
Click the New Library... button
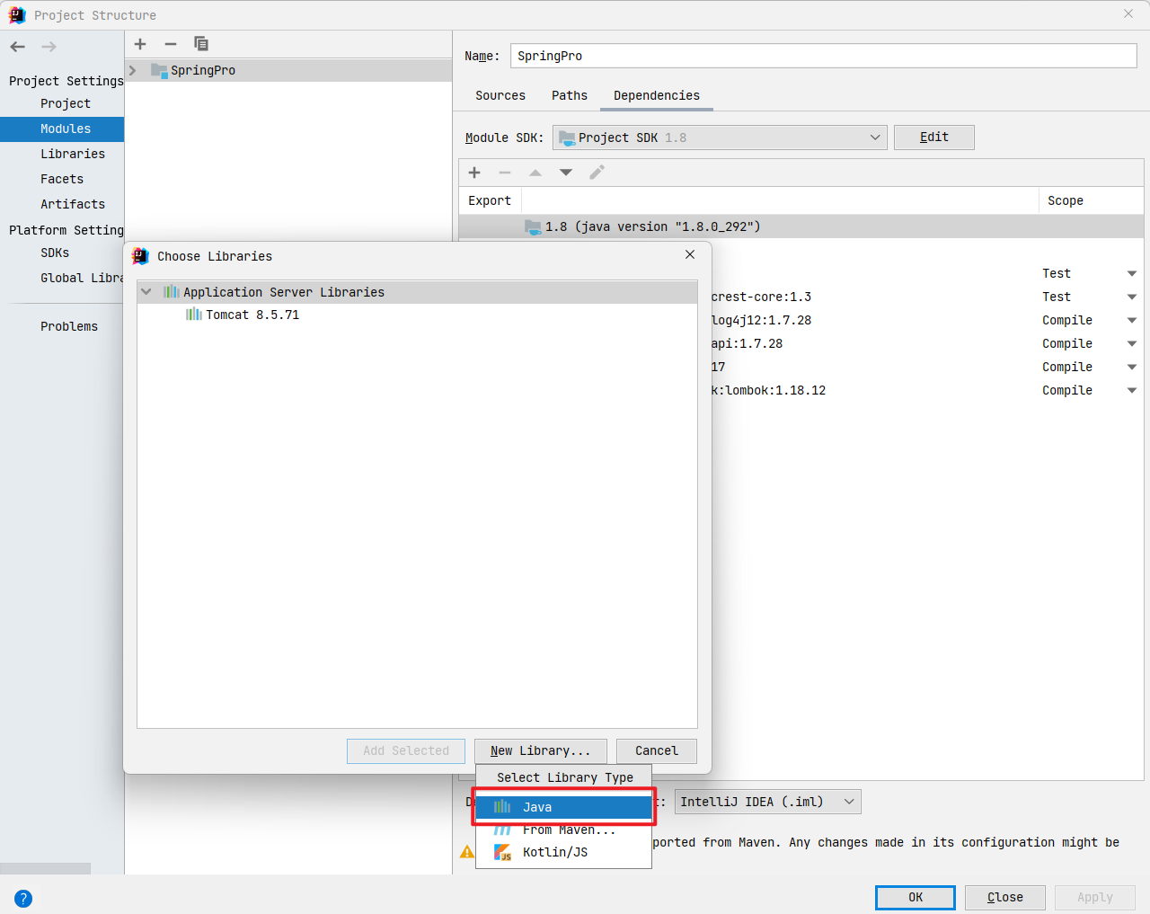click(541, 751)
